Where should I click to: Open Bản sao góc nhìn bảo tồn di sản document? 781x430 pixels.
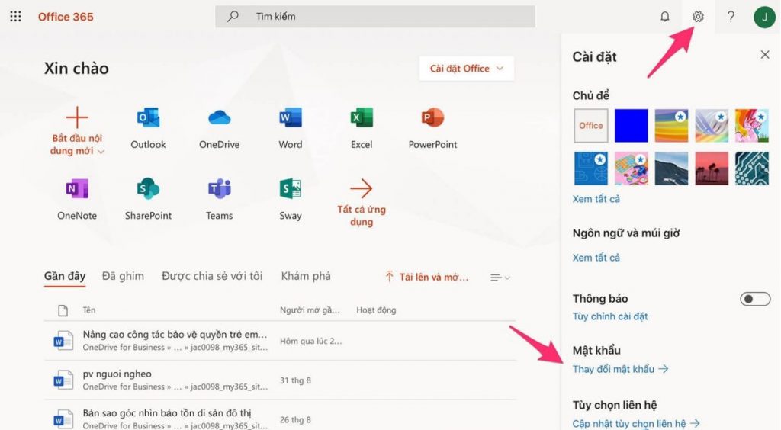coord(167,413)
